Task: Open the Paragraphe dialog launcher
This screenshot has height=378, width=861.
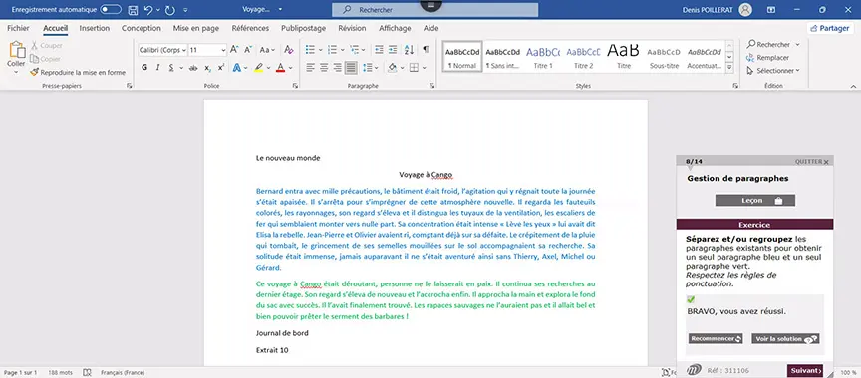Action: point(431,86)
